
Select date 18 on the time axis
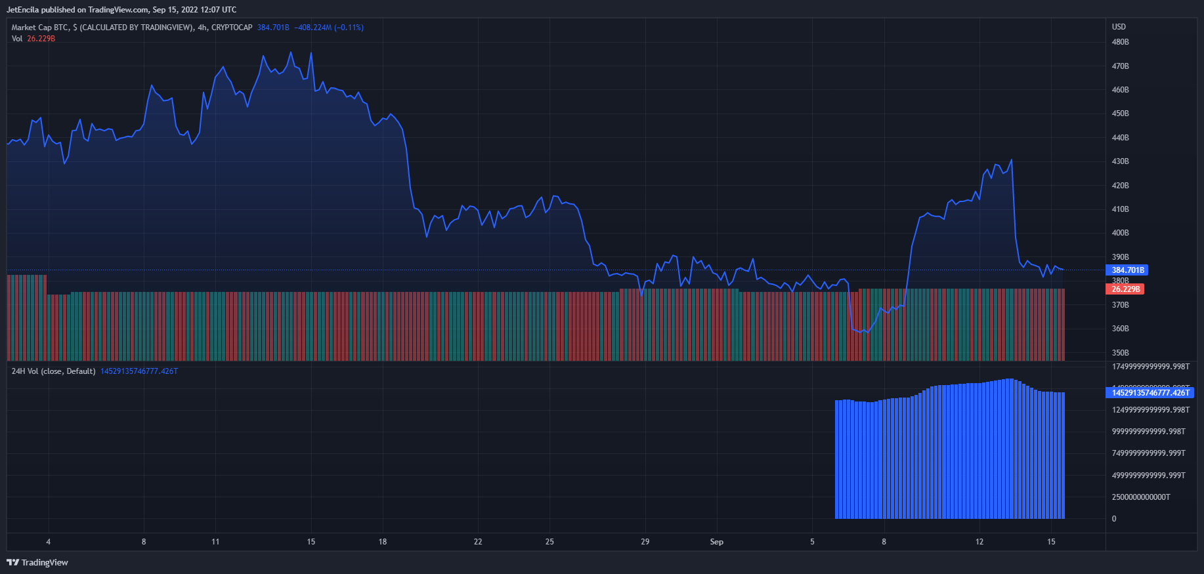(x=382, y=542)
